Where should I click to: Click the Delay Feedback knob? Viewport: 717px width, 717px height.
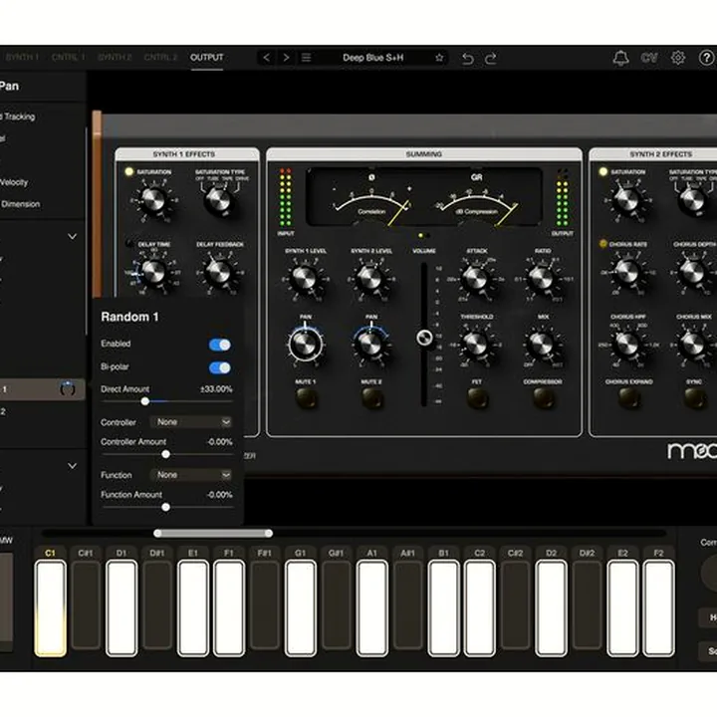pyautogui.click(x=219, y=273)
